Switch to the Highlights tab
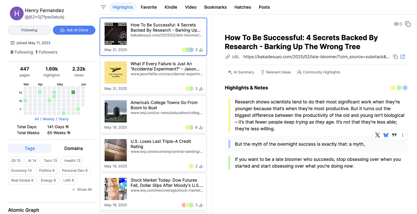 [x=123, y=7]
